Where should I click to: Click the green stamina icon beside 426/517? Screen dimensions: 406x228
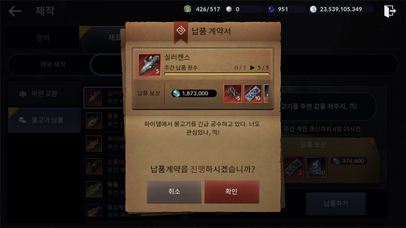coord(187,9)
